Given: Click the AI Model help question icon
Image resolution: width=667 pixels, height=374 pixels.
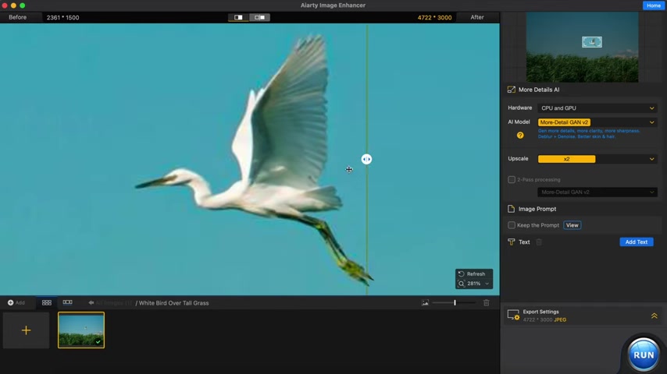Looking at the screenshot, I should (520, 135).
